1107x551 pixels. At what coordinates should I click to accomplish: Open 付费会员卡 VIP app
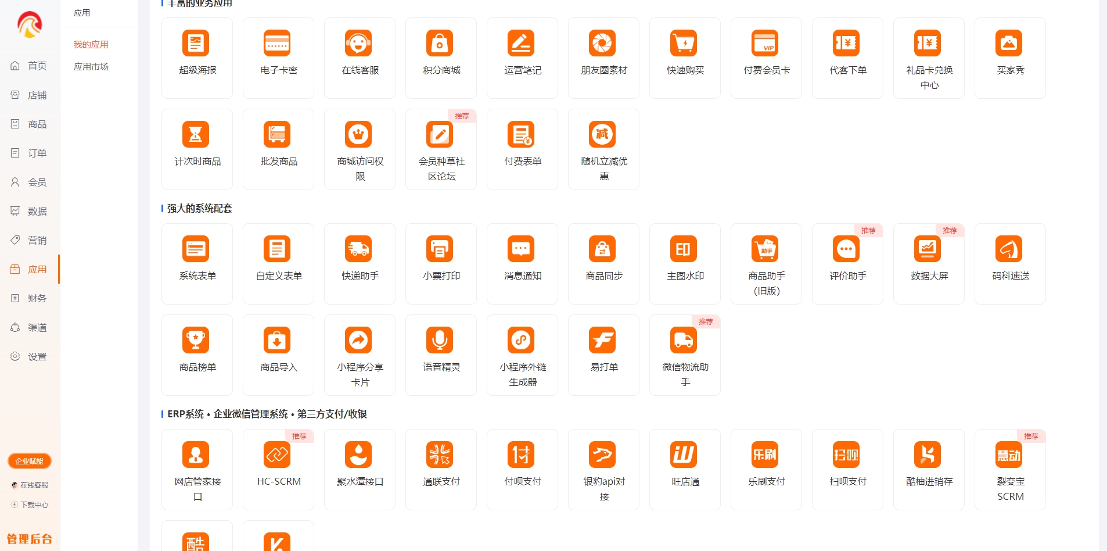tap(766, 58)
